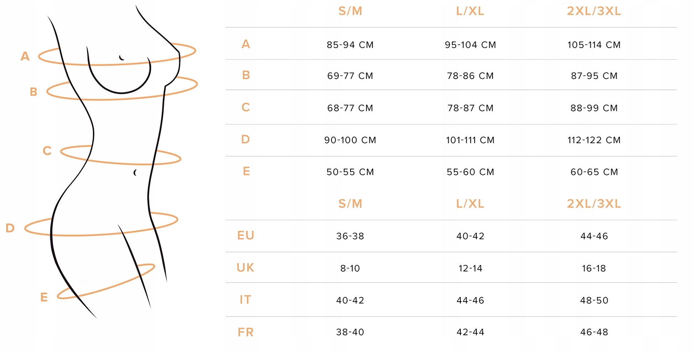Click the top S/M column header
This screenshot has width=694, height=352.
click(x=350, y=11)
